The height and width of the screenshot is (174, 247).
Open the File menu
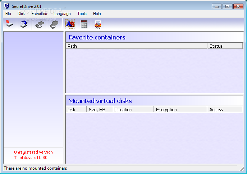[x=8, y=14]
